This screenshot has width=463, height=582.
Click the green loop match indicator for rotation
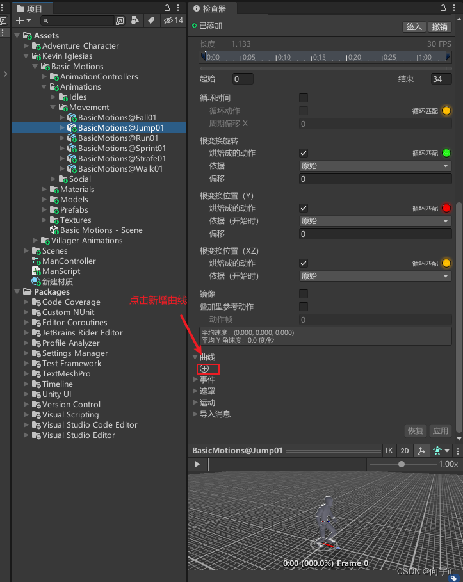click(x=446, y=153)
